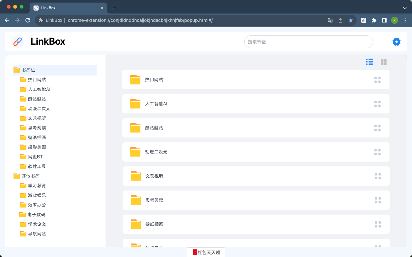
Task: Click folder icon of 热门网站 card
Action: pos(136,80)
